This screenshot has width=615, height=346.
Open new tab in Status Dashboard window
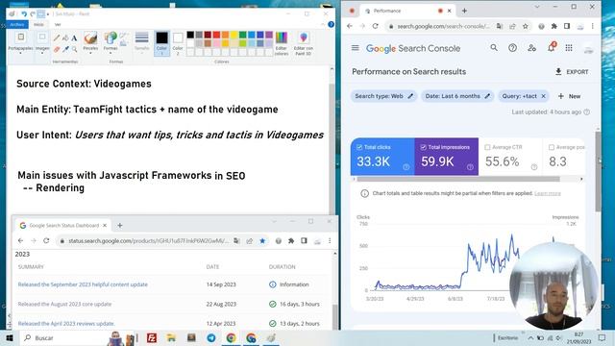pyautogui.click(x=120, y=226)
